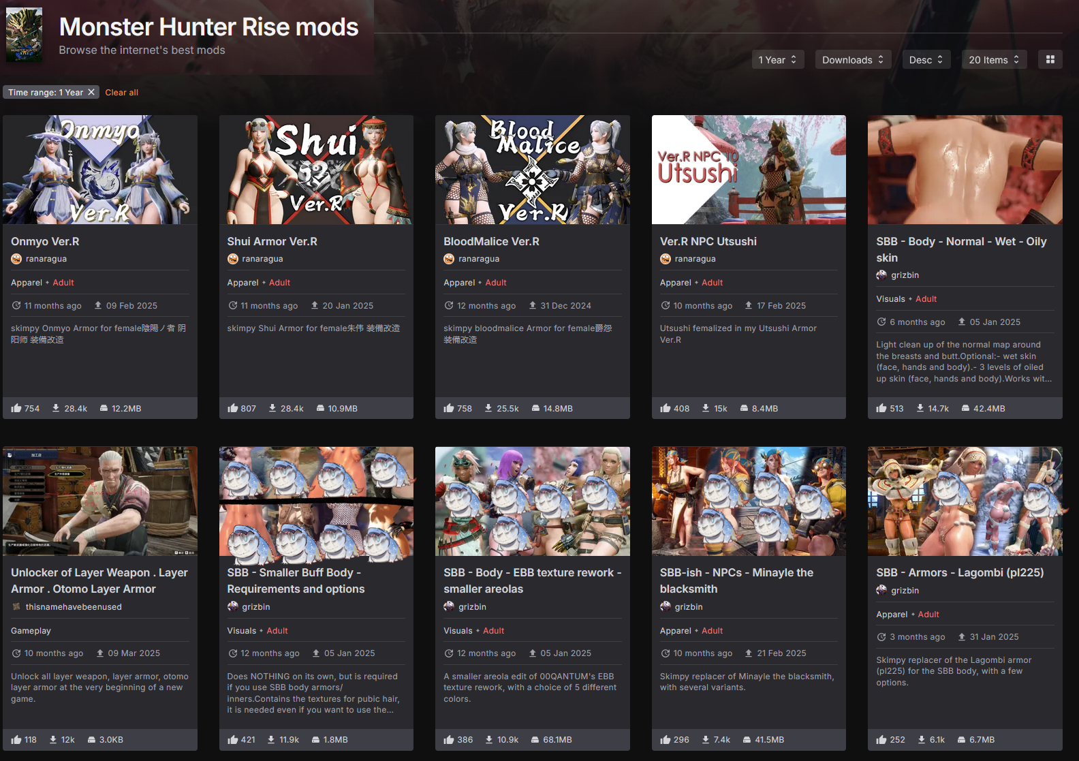
Task: Click the thumbs-up icon on Smaller Buff Body card
Action: click(233, 739)
